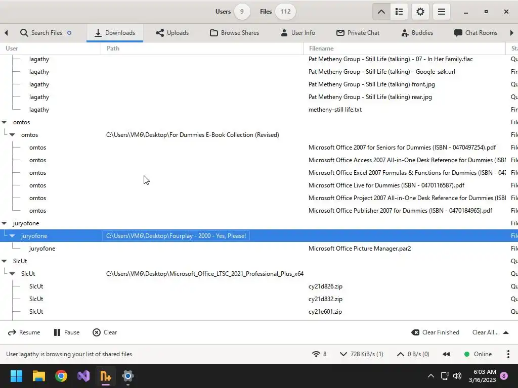
Task: Select the Still Life front.jpg row
Action: pos(259,84)
